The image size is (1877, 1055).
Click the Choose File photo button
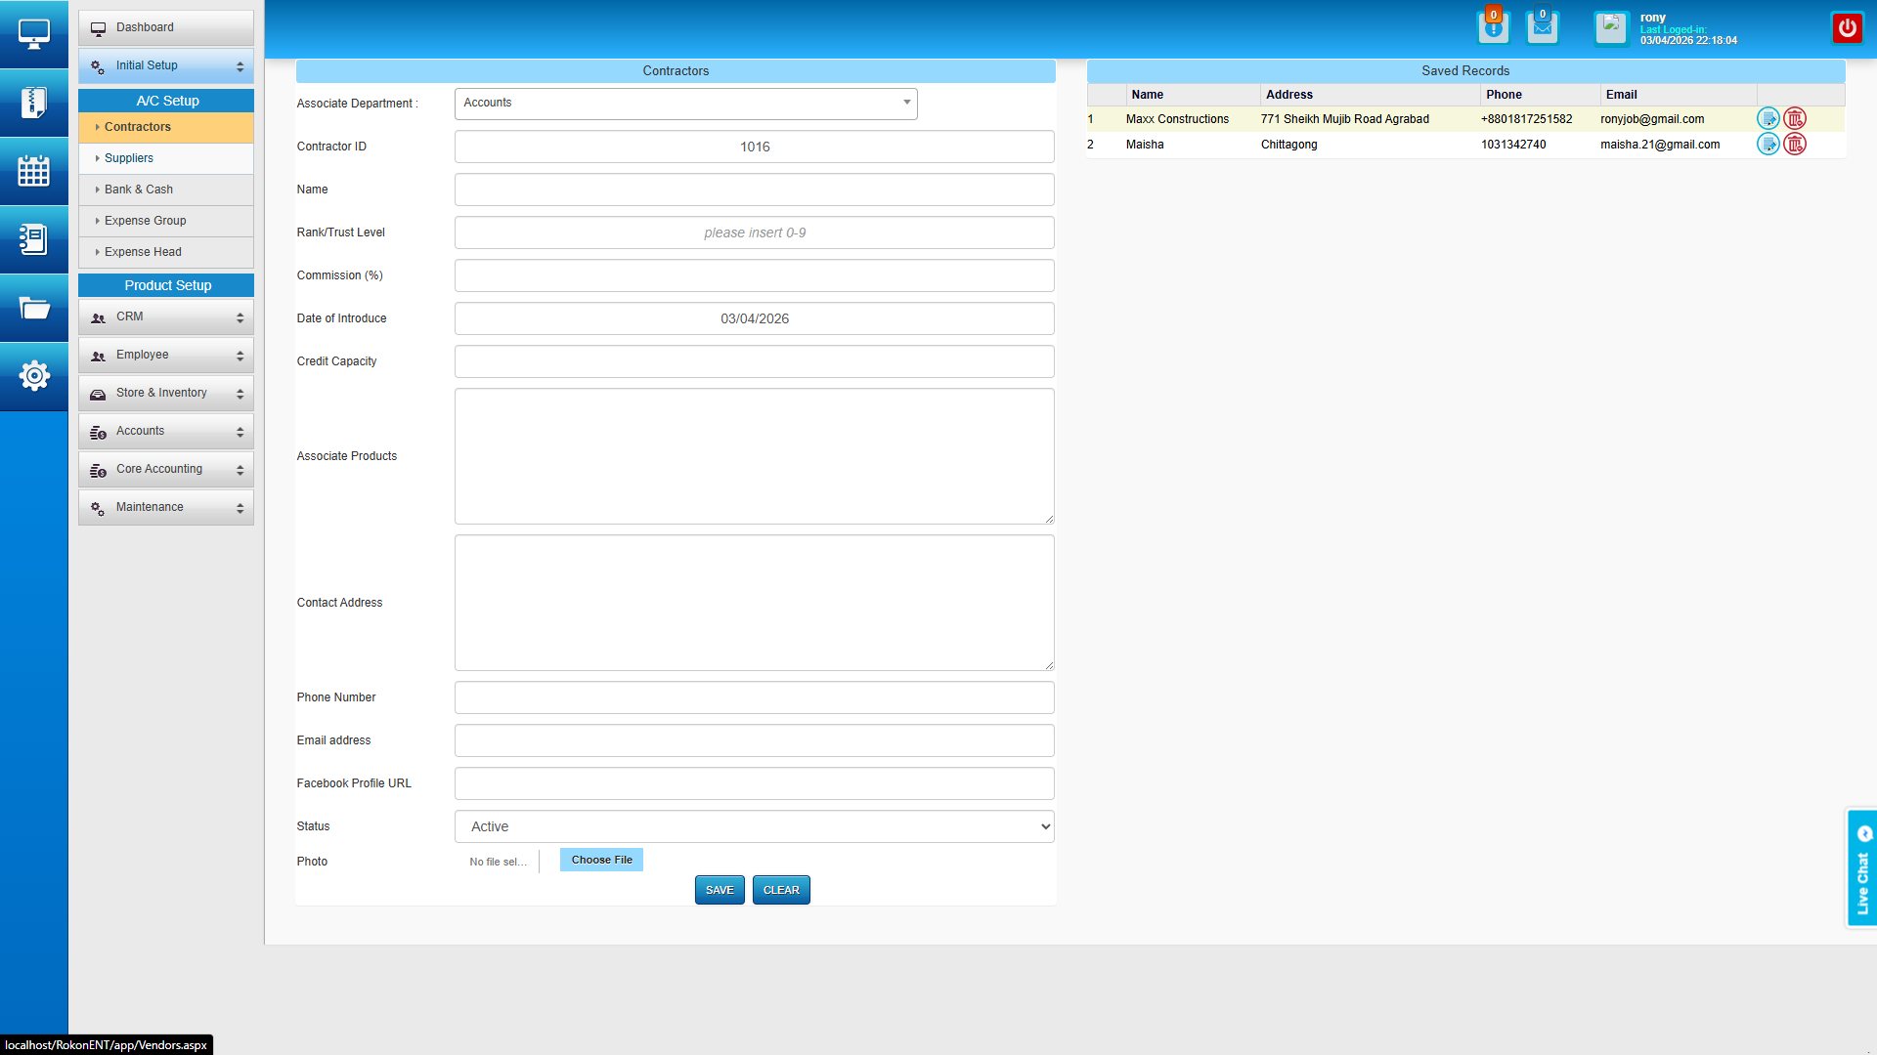pos(601,860)
